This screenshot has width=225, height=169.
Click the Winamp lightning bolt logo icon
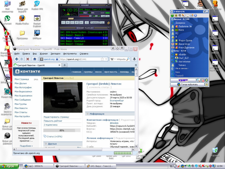point(108,23)
